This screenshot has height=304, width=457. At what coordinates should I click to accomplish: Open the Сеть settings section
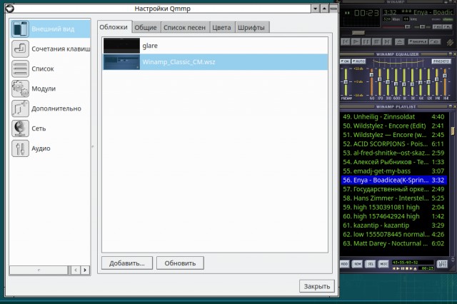50,128
